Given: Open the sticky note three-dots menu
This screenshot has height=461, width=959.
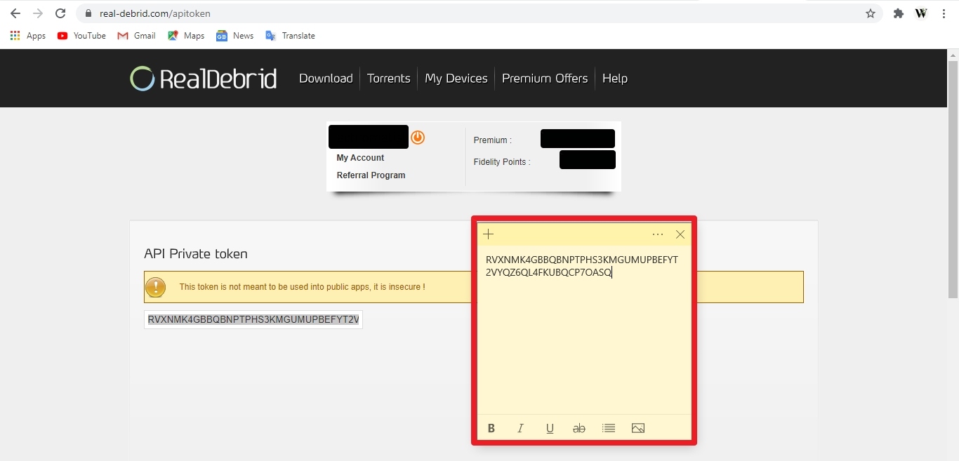Looking at the screenshot, I should [658, 234].
